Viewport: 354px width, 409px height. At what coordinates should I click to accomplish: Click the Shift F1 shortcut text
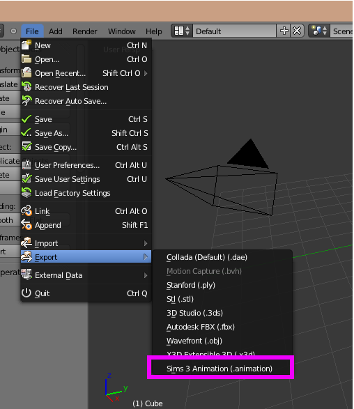click(134, 225)
